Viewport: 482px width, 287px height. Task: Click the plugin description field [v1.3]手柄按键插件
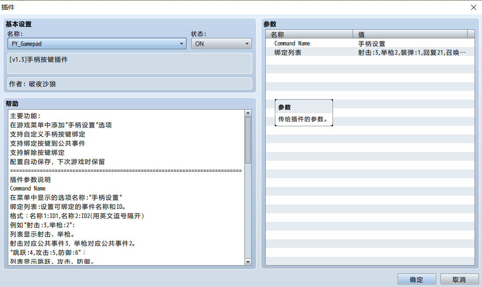130,63
